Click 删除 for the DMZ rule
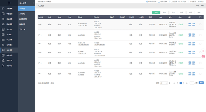The width and height of the screenshot is (206, 112). (194, 53)
